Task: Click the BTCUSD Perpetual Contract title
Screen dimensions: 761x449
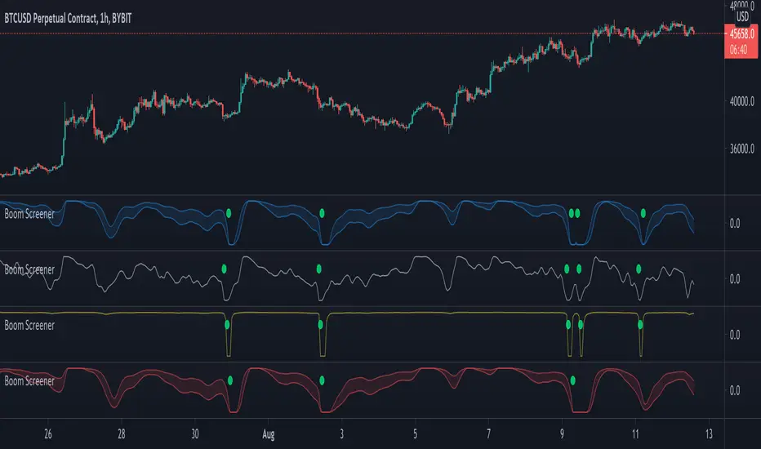Action: [68, 19]
